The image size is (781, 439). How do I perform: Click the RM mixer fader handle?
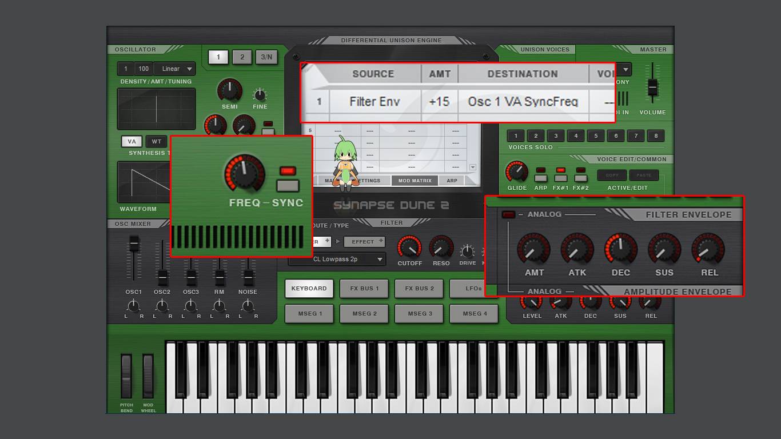(220, 277)
